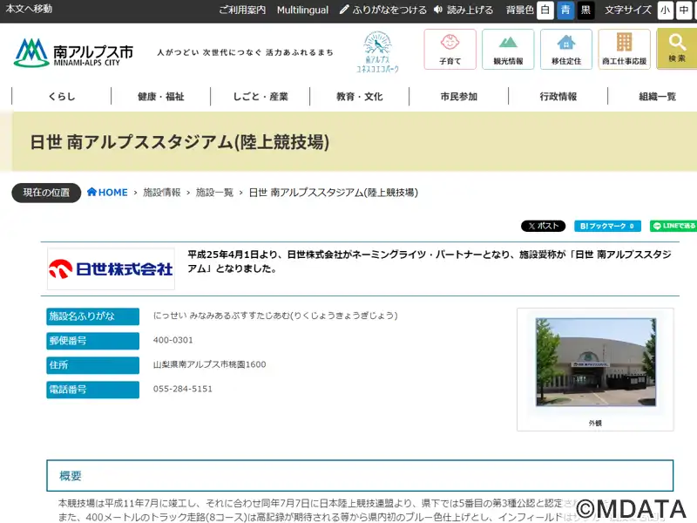Screen dimensions: 697x523
Task: Click the 検索 magnifier search button
Action: [676, 50]
